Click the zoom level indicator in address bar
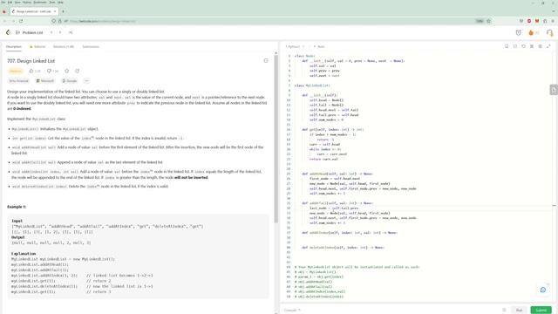The height and width of the screenshot is (314, 558). coord(480,21)
